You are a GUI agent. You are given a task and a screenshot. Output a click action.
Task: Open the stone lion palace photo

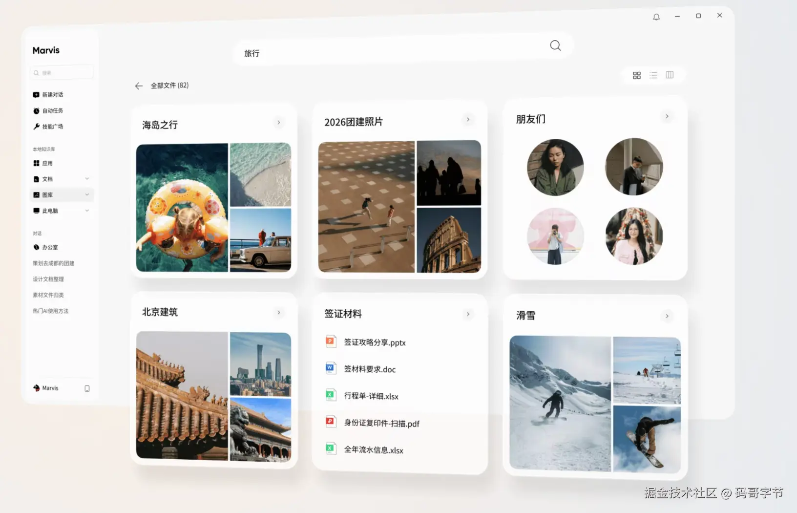[260, 430]
